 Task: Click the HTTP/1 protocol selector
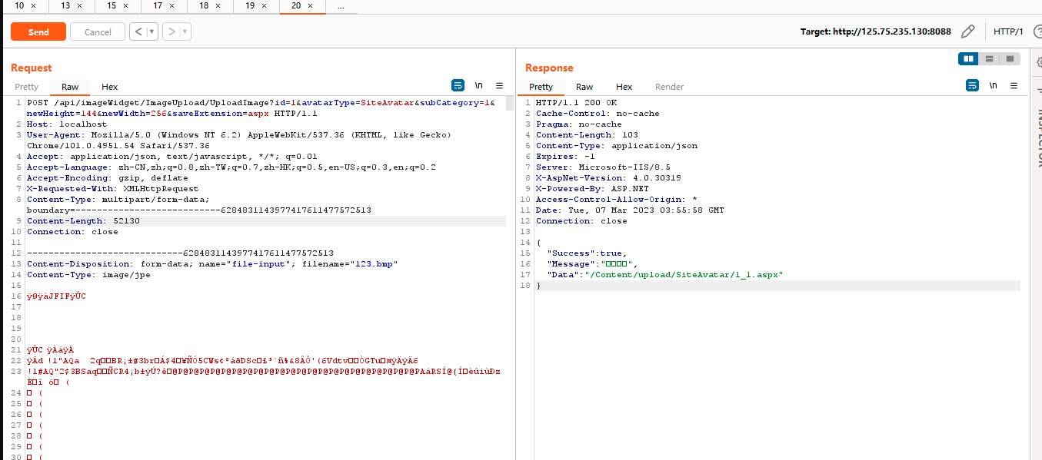tap(1008, 31)
